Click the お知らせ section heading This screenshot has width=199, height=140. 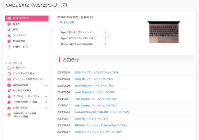point(71,60)
